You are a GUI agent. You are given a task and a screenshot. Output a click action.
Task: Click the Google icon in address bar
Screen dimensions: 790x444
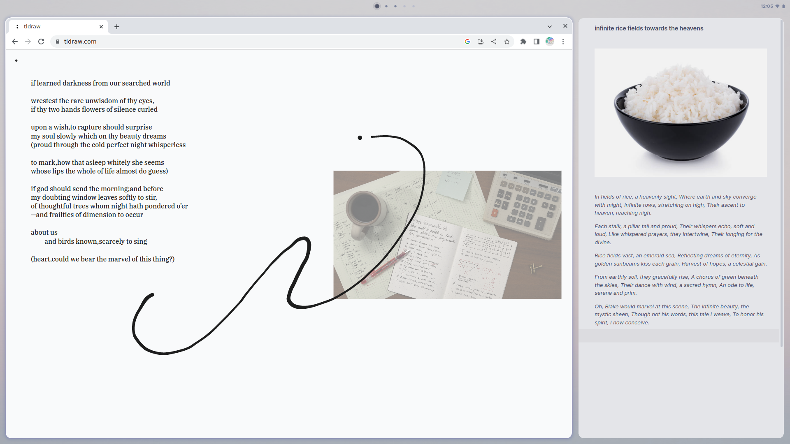tap(467, 42)
